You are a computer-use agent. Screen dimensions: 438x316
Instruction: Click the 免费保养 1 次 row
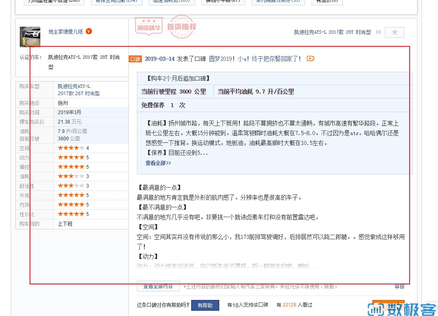[275, 105]
